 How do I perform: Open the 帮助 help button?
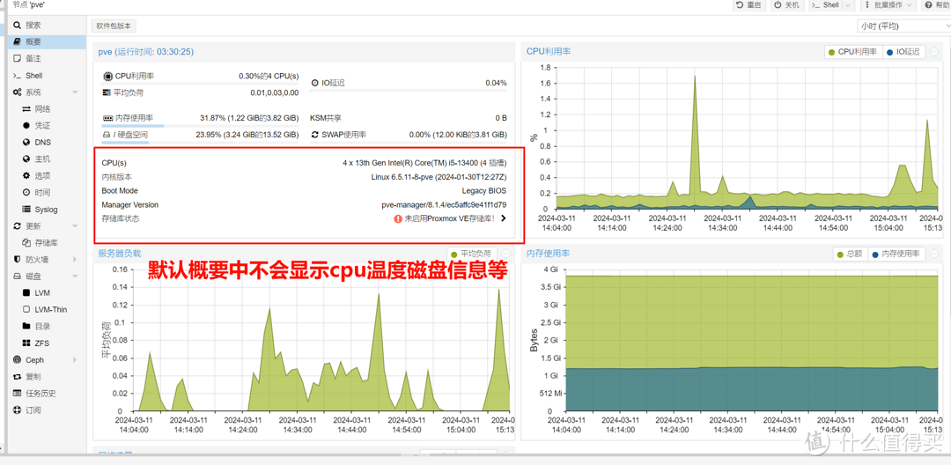936,5
